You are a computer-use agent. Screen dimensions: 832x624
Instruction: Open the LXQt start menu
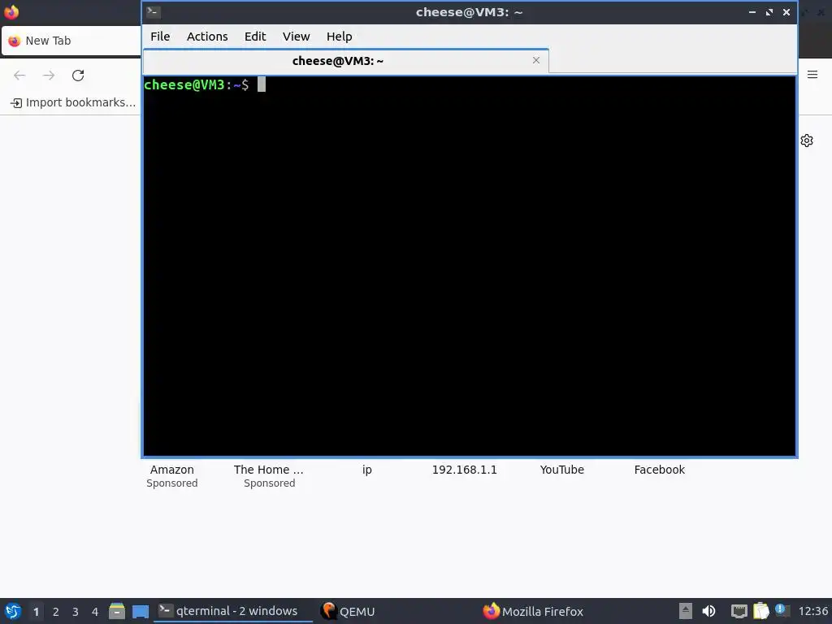pos(13,611)
